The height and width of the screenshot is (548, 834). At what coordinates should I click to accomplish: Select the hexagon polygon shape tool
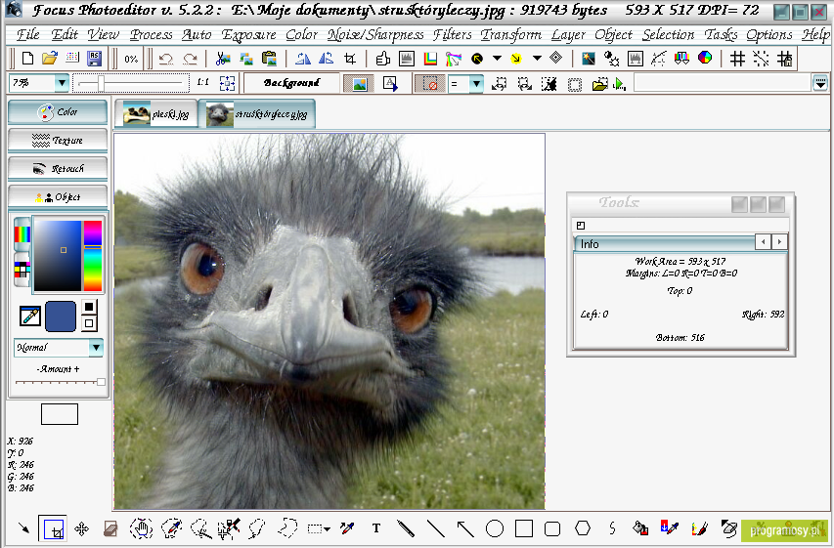(583, 528)
